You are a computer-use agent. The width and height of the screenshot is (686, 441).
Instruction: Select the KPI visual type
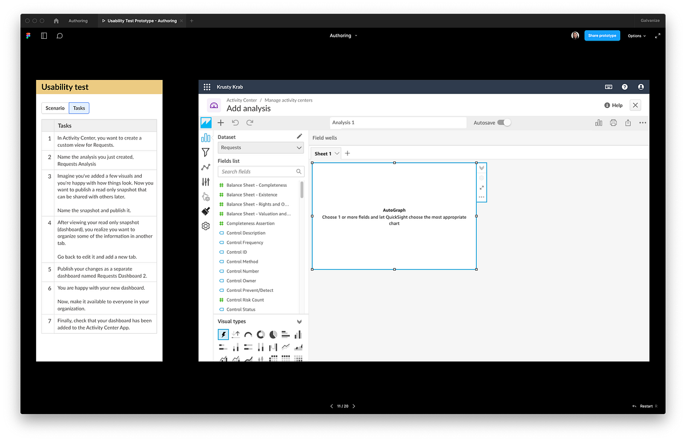(x=236, y=335)
